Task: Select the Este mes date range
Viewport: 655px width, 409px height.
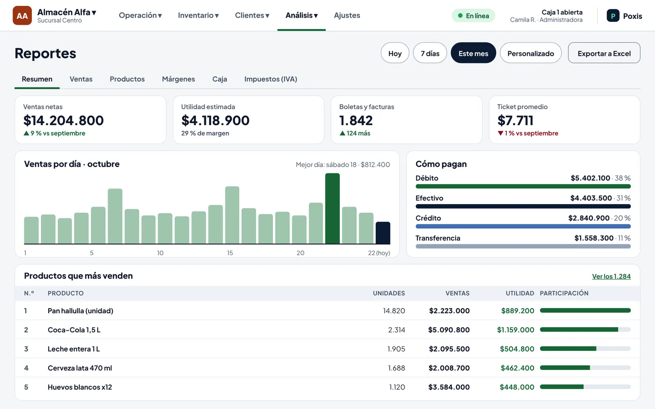Action: click(x=473, y=53)
